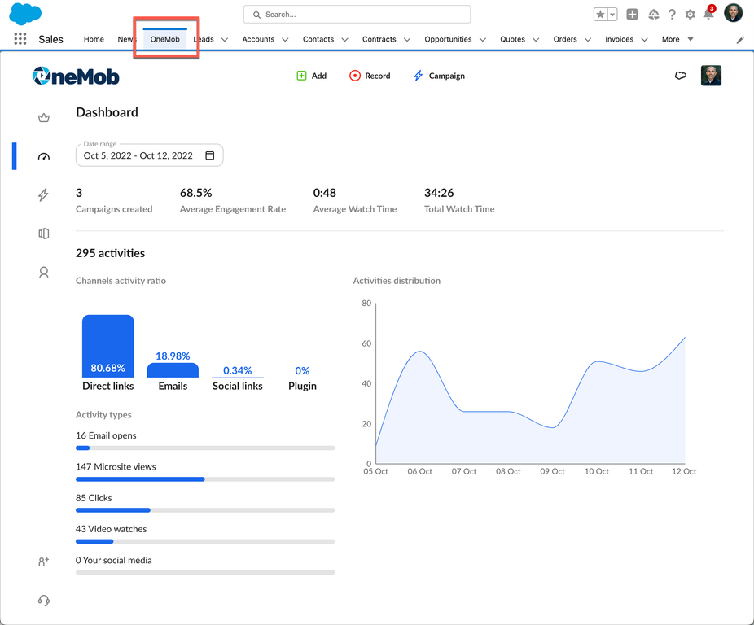The width and height of the screenshot is (754, 625).
Task: Open the More navigation dropdown
Action: [x=677, y=39]
